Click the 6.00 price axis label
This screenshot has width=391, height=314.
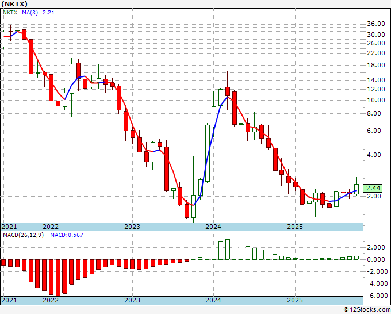click(x=374, y=131)
